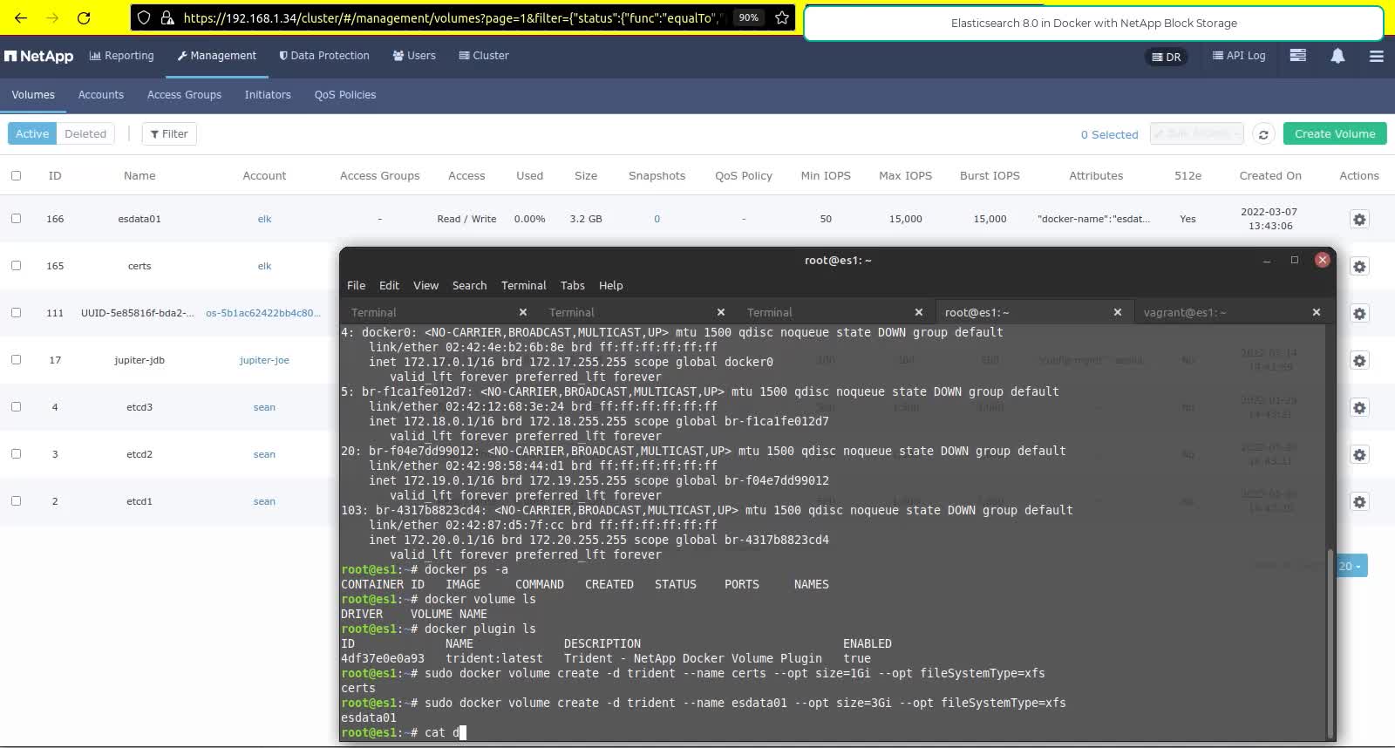Check the box for volume jupiter-jdb
This screenshot has width=1395, height=748.
[x=16, y=359]
